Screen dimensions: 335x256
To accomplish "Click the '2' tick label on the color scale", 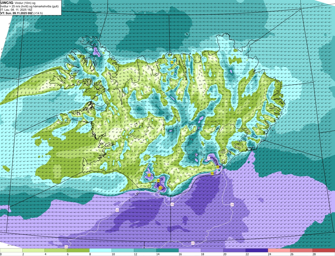I will point(23,254).
